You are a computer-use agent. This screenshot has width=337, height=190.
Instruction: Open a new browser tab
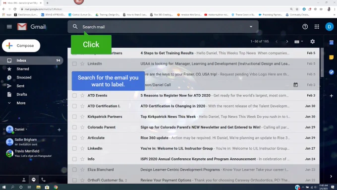(x=47, y=3)
